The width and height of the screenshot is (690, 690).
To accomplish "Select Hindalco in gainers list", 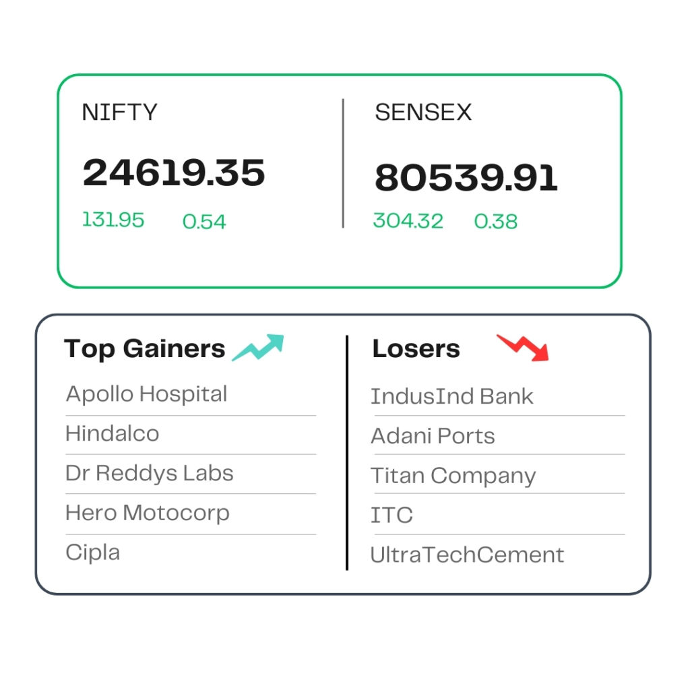I will (113, 433).
